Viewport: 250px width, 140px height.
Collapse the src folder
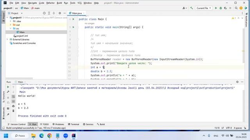click(x=11, y=28)
